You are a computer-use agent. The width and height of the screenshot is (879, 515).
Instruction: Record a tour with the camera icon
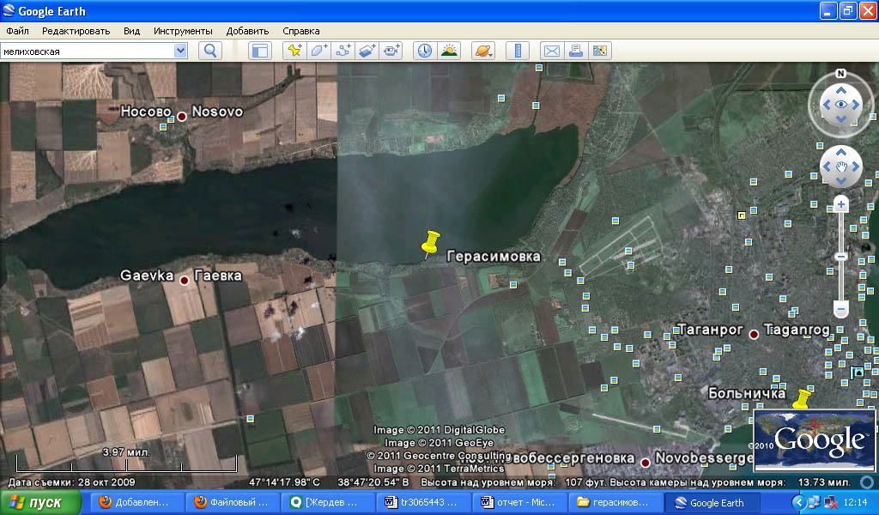[x=391, y=51]
